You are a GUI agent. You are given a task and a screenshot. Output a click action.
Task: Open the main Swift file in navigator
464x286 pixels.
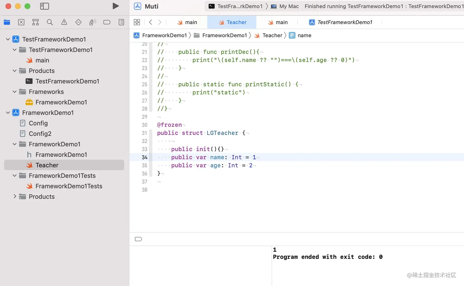click(x=42, y=60)
